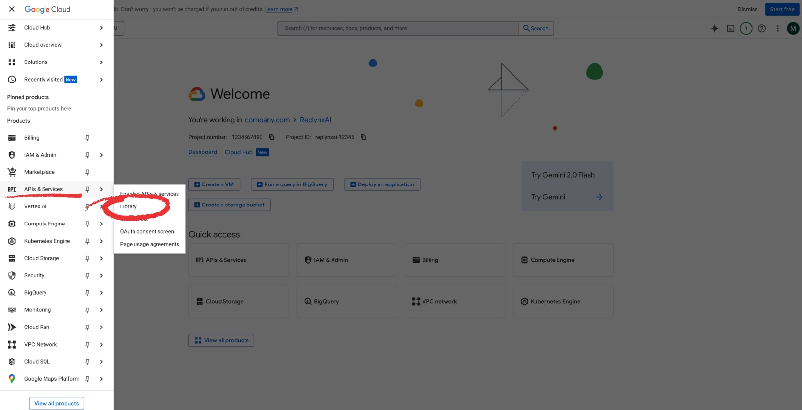Open Gemini AI assistant sparkle icon
This screenshot has height=410, width=802.
[714, 28]
